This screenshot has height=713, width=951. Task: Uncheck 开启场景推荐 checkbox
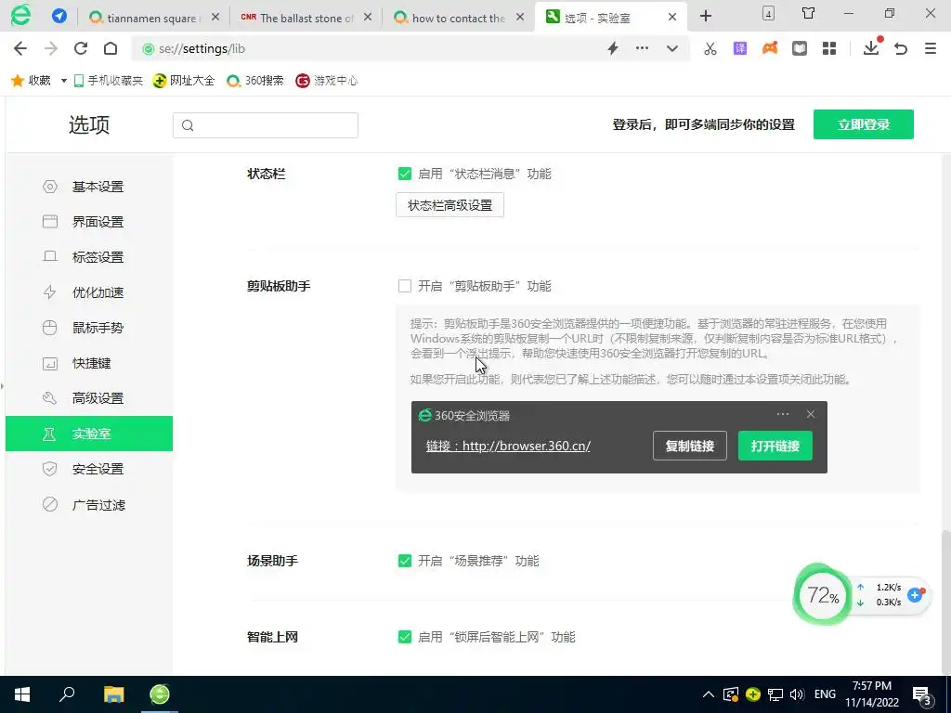click(x=405, y=561)
